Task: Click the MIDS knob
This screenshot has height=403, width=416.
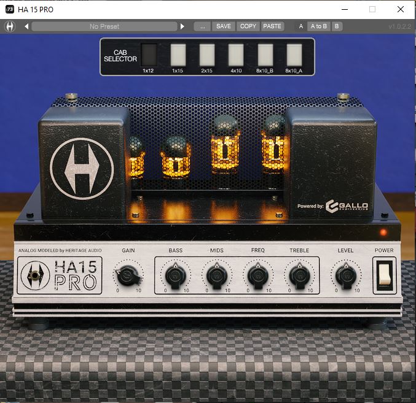Action: [x=217, y=276]
